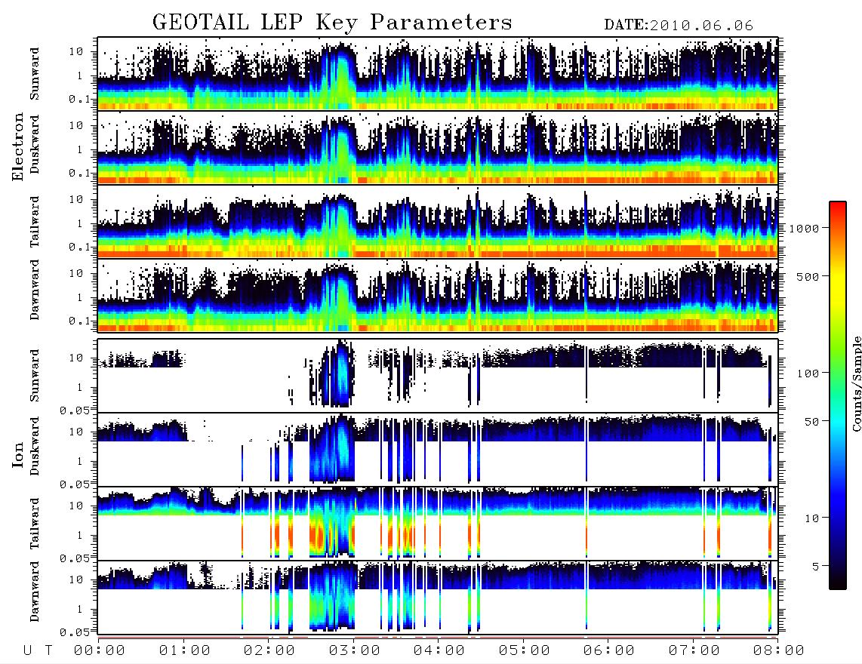Select the Ion Tailward axis label
The height and width of the screenshot is (664, 862).
pos(35,524)
